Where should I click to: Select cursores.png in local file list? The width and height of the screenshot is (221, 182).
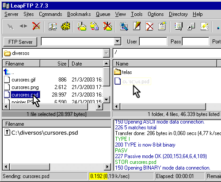(25, 87)
